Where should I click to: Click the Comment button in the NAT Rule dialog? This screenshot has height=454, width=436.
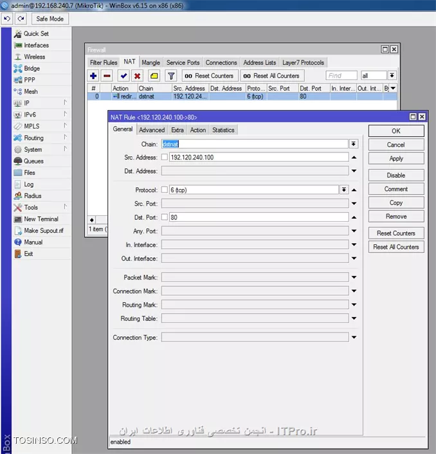[396, 189]
